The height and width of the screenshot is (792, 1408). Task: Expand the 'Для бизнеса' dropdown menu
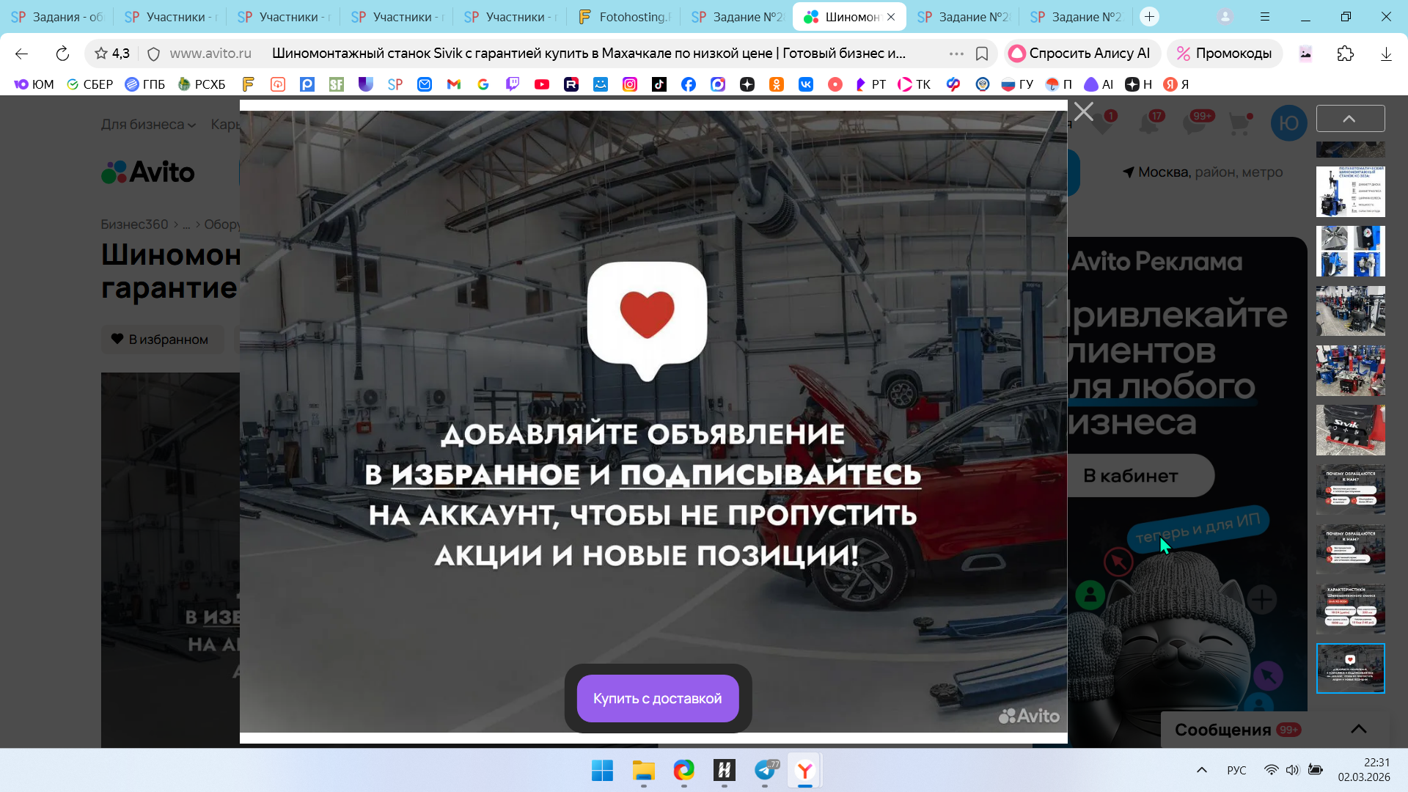click(x=148, y=125)
